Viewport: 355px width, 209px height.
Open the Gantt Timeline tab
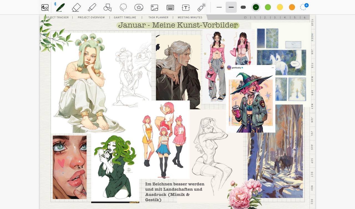pyautogui.click(x=125, y=17)
